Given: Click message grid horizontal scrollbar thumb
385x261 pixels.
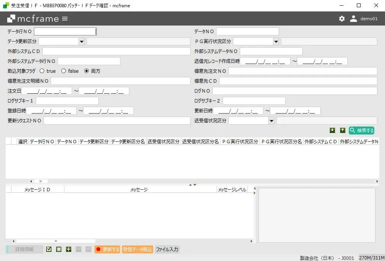Looking at the screenshot, I should coord(56,241).
